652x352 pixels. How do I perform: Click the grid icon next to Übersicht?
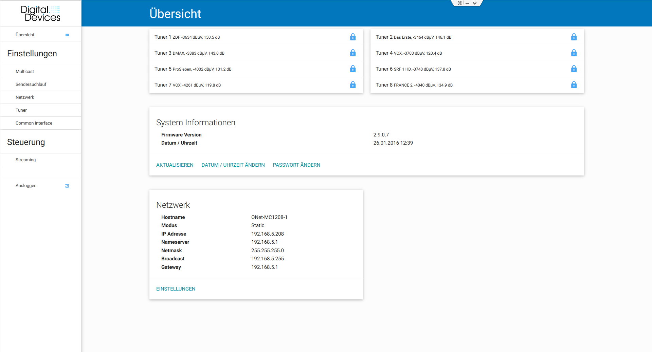click(x=67, y=35)
